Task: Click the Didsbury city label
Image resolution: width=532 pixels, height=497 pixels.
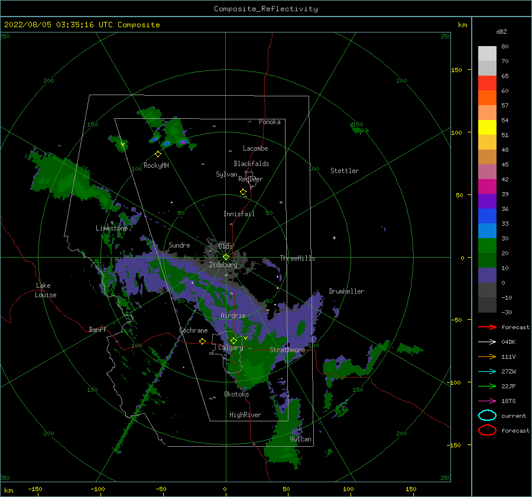Action: point(223,265)
